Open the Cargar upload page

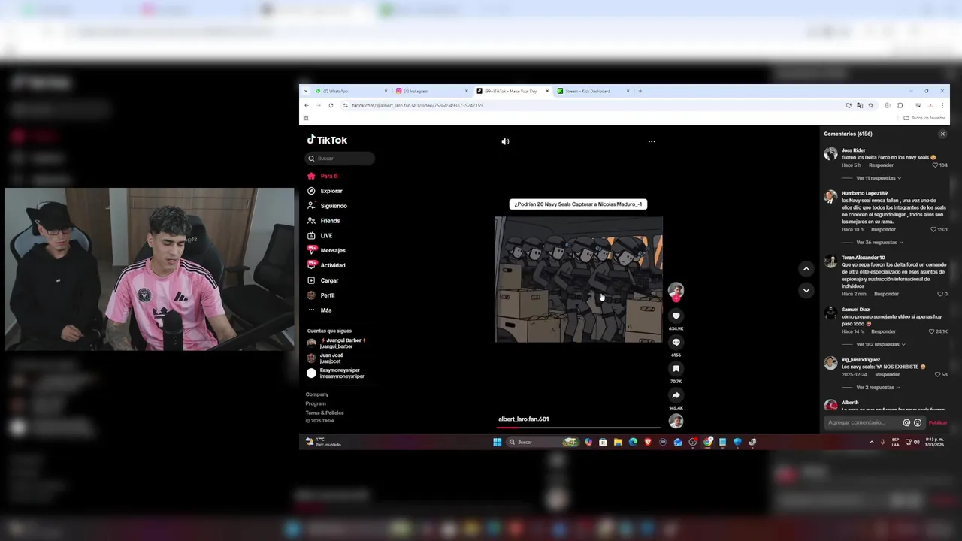322,280
